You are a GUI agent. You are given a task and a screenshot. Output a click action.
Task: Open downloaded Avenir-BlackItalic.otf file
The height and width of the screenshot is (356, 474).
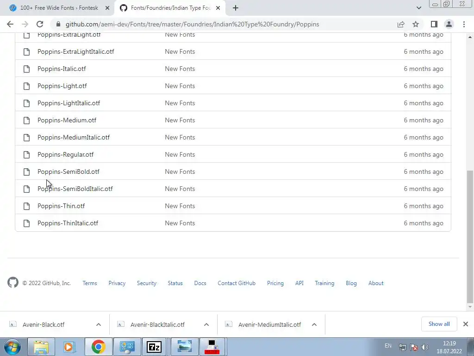(x=157, y=324)
